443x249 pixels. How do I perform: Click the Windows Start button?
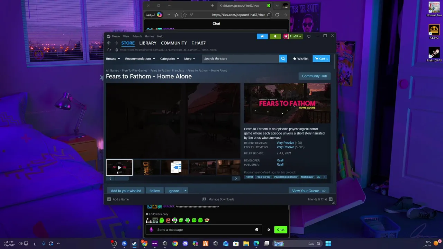[328, 243]
